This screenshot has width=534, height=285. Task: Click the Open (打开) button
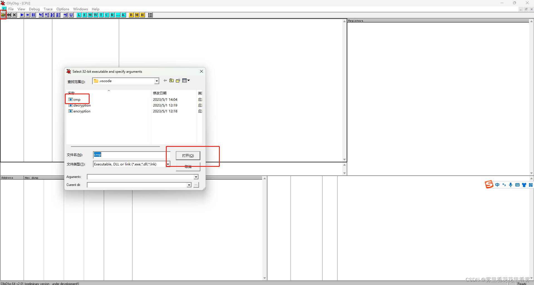188,155
